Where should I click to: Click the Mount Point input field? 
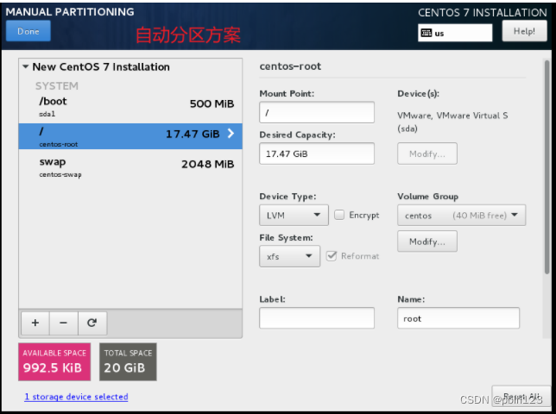(317, 113)
